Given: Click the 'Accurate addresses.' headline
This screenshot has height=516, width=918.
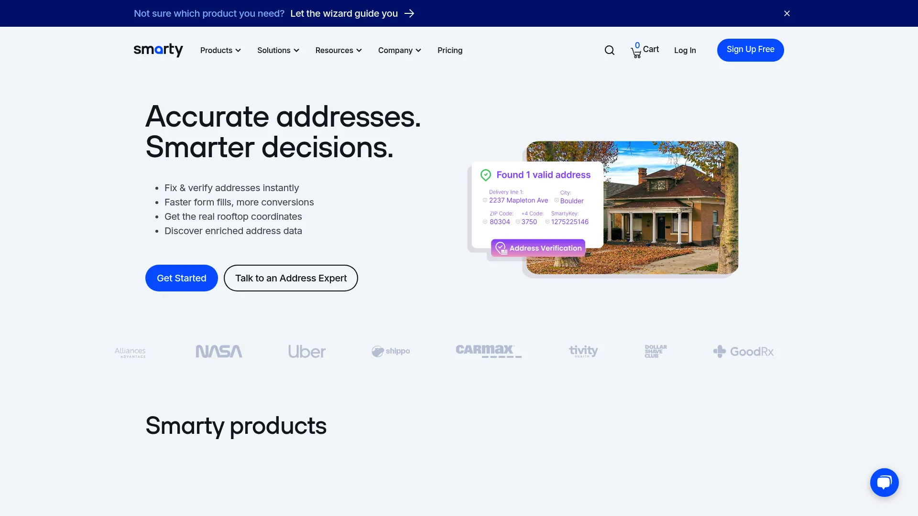Looking at the screenshot, I should [283, 117].
